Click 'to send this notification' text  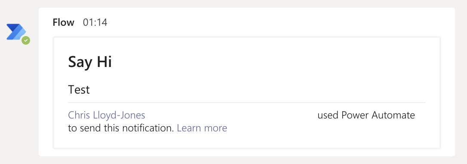[x=121, y=128]
